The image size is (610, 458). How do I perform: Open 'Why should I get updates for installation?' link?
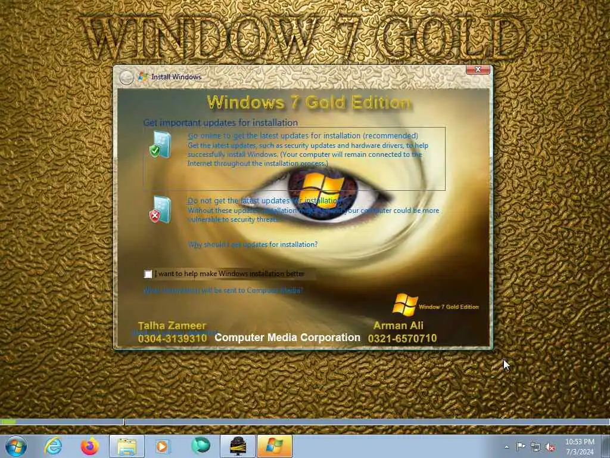253,245
